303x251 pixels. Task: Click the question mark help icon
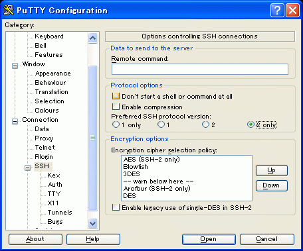click(277, 10)
